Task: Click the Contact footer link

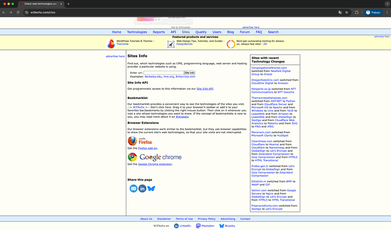Action: point(245,219)
